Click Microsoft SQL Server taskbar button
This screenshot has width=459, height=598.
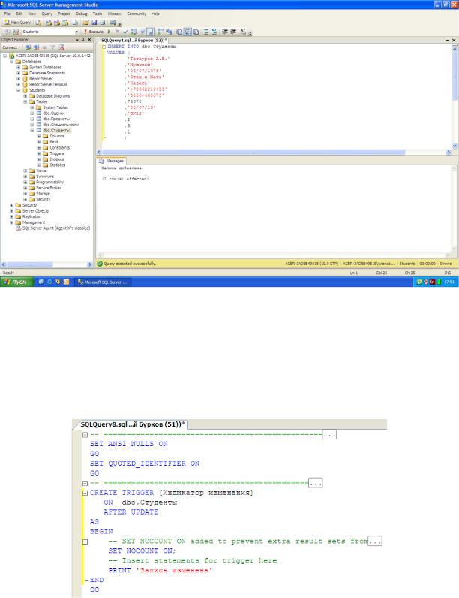tap(102, 282)
